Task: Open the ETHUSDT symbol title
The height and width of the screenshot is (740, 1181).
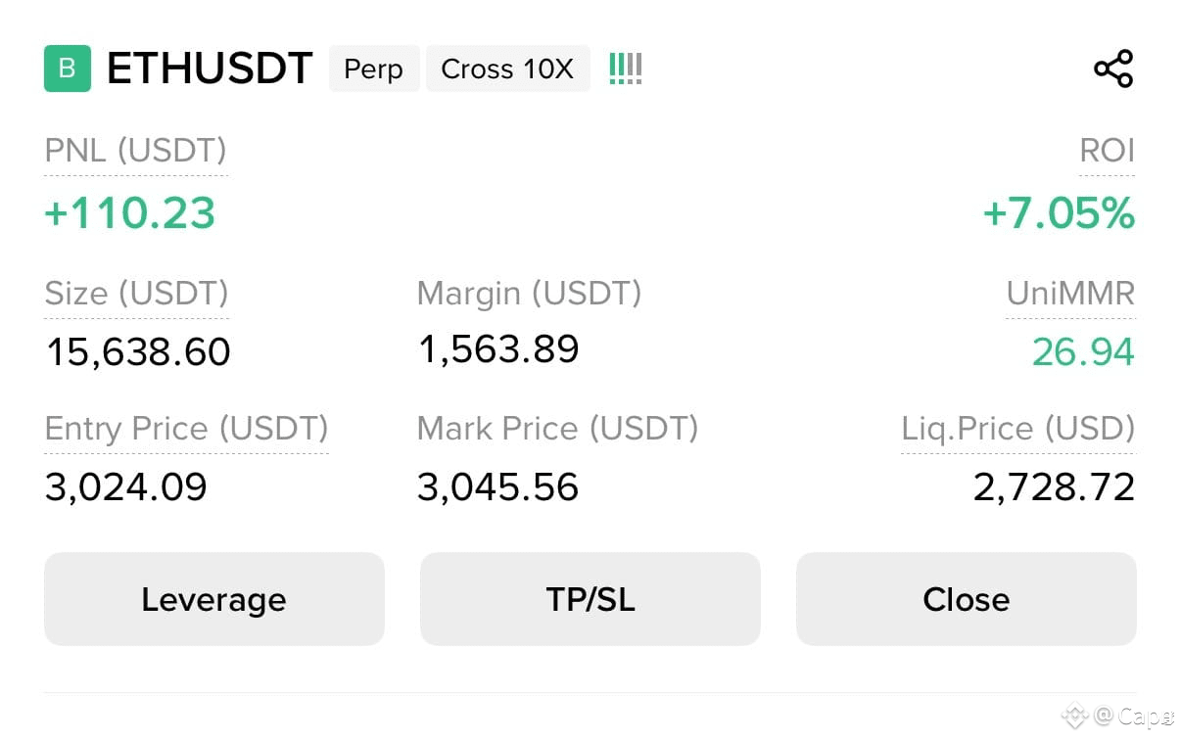Action: (x=210, y=69)
